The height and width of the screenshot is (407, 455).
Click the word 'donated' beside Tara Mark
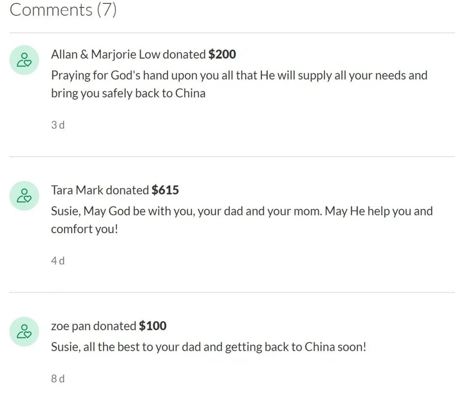[127, 190]
